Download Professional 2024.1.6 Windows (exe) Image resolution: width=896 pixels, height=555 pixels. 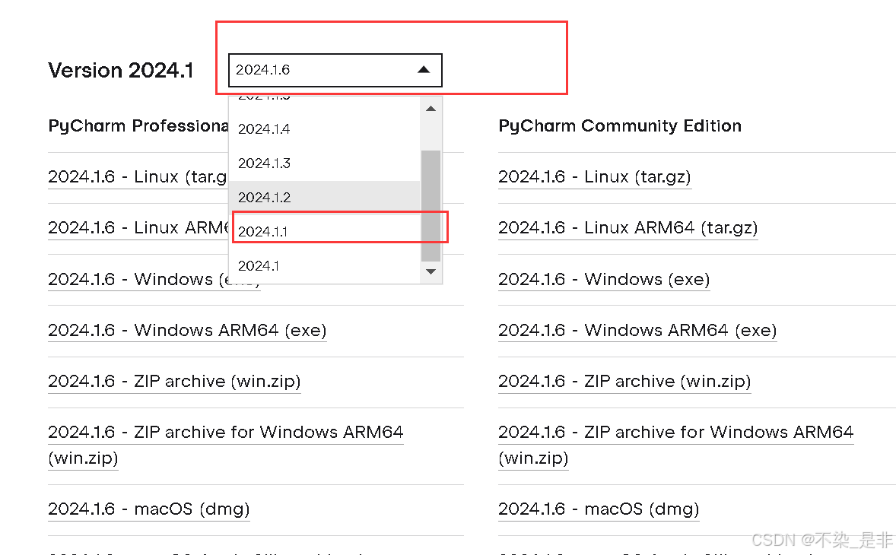[138, 279]
